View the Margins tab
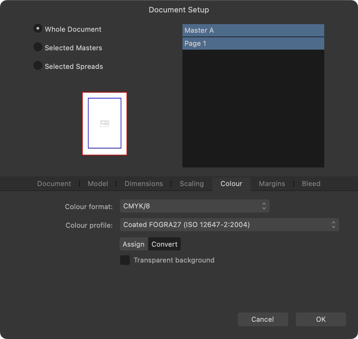Viewport: 358px width, 339px height. 272,184
